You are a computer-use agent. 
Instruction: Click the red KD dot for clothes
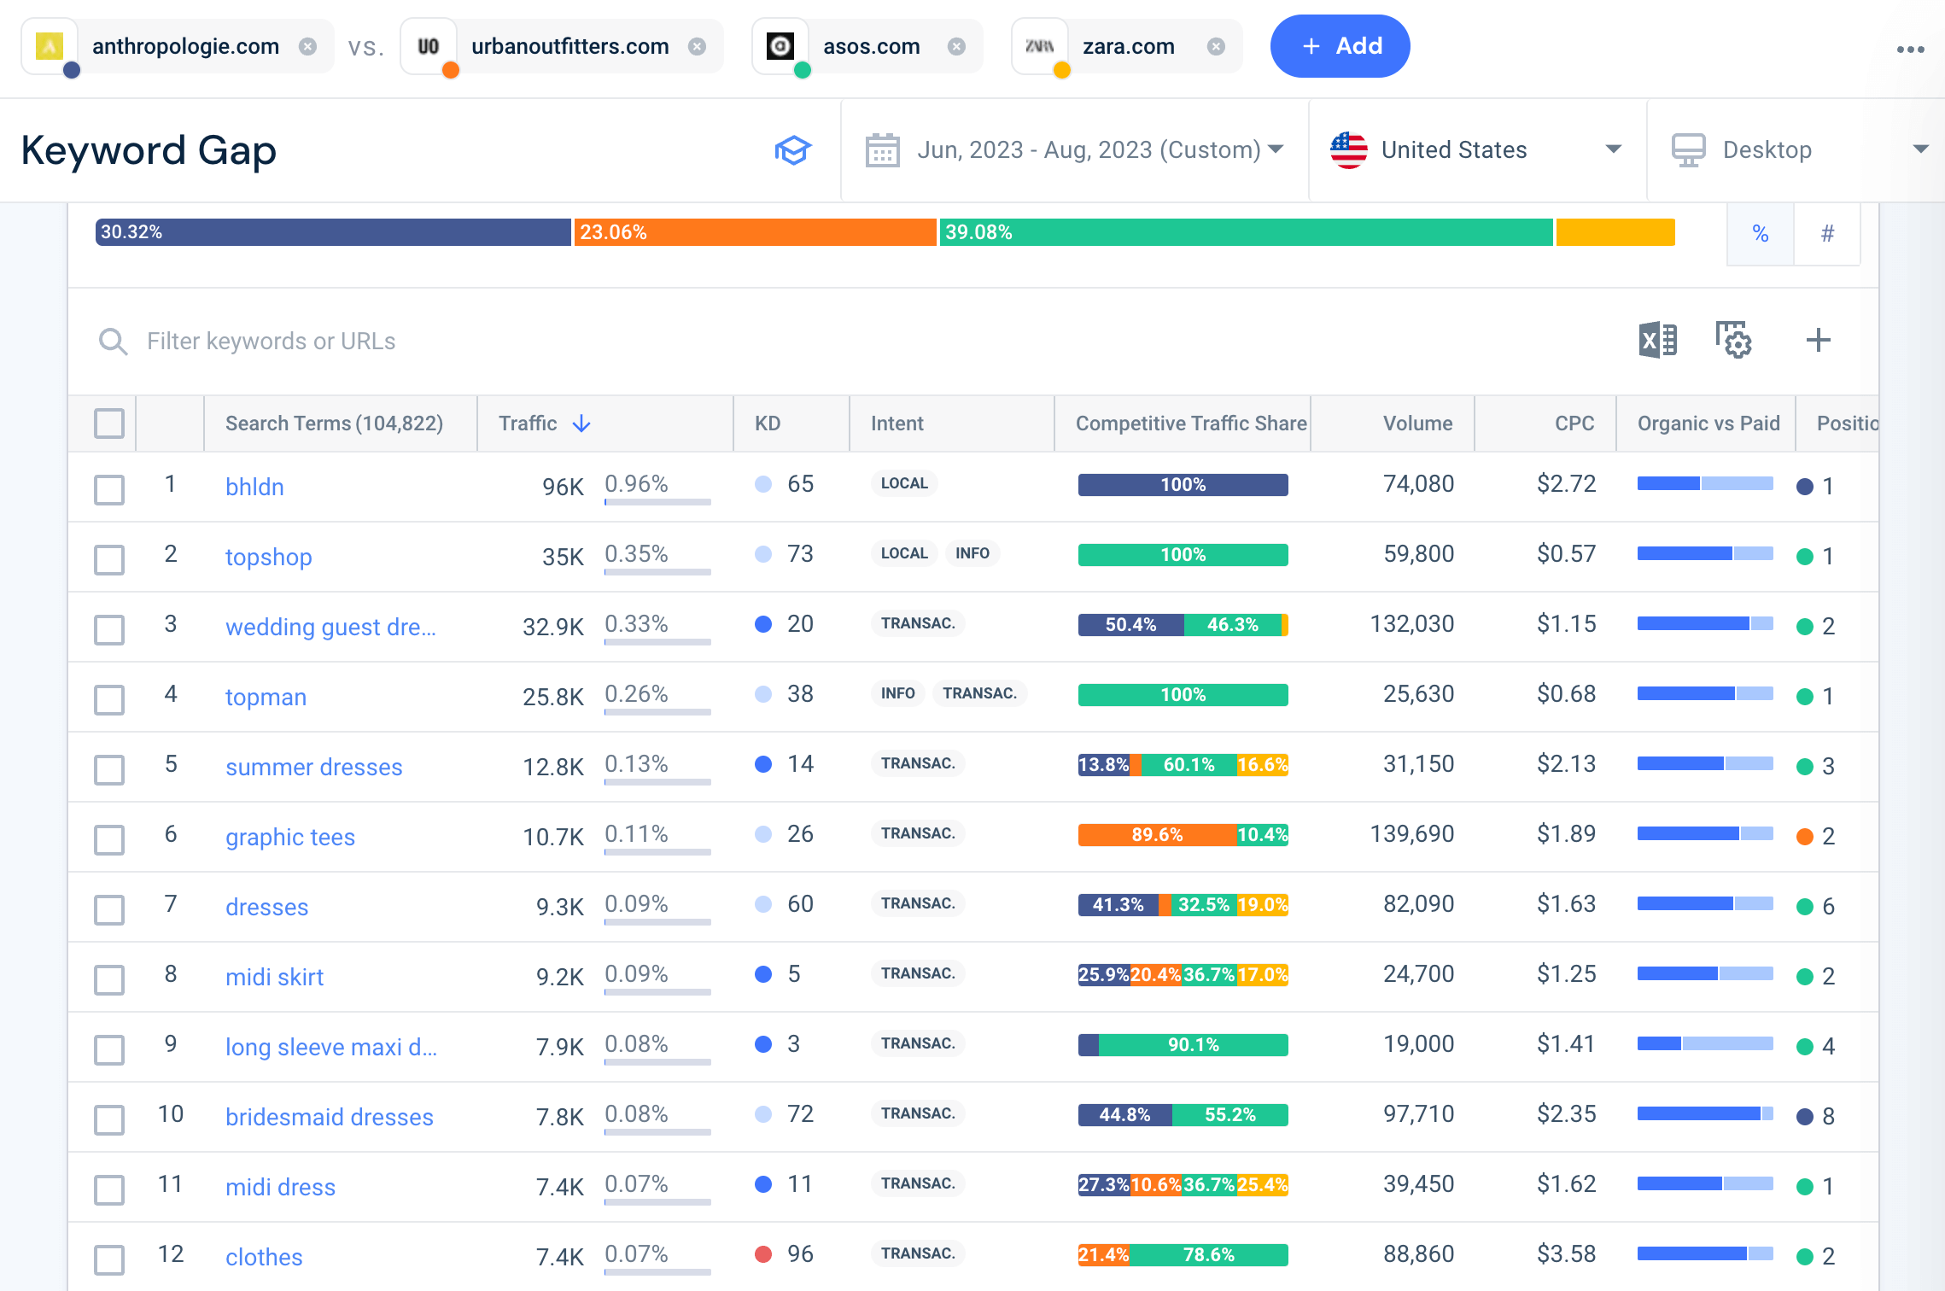tap(763, 1255)
